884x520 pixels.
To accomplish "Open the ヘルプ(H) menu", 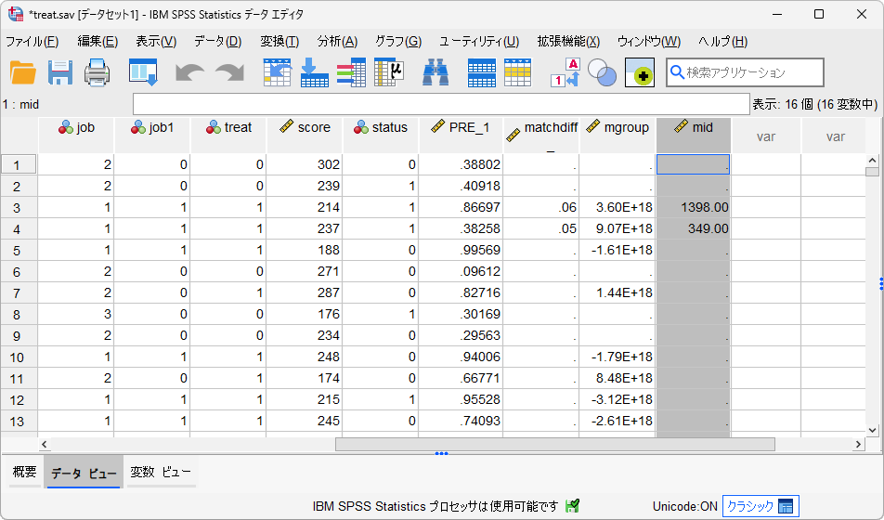I will coord(722,42).
